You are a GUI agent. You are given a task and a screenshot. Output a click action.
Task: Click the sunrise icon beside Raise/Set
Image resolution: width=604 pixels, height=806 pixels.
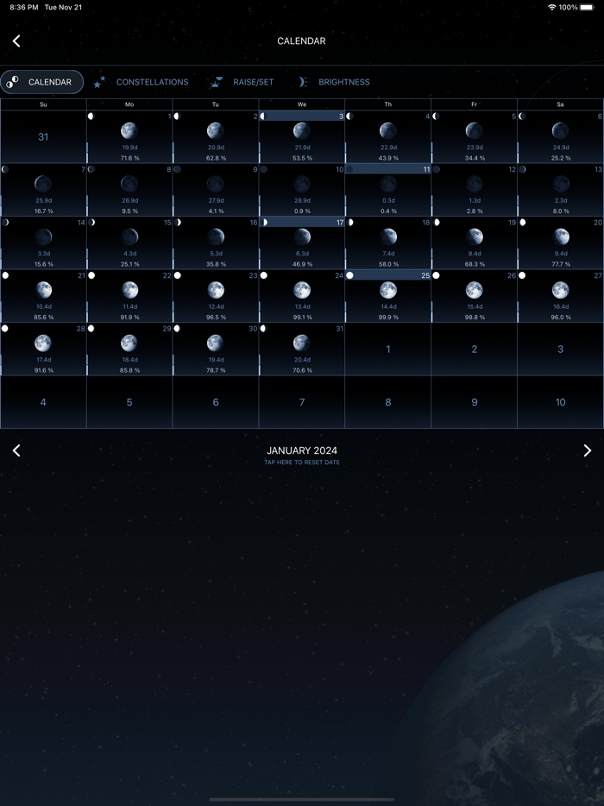click(217, 82)
